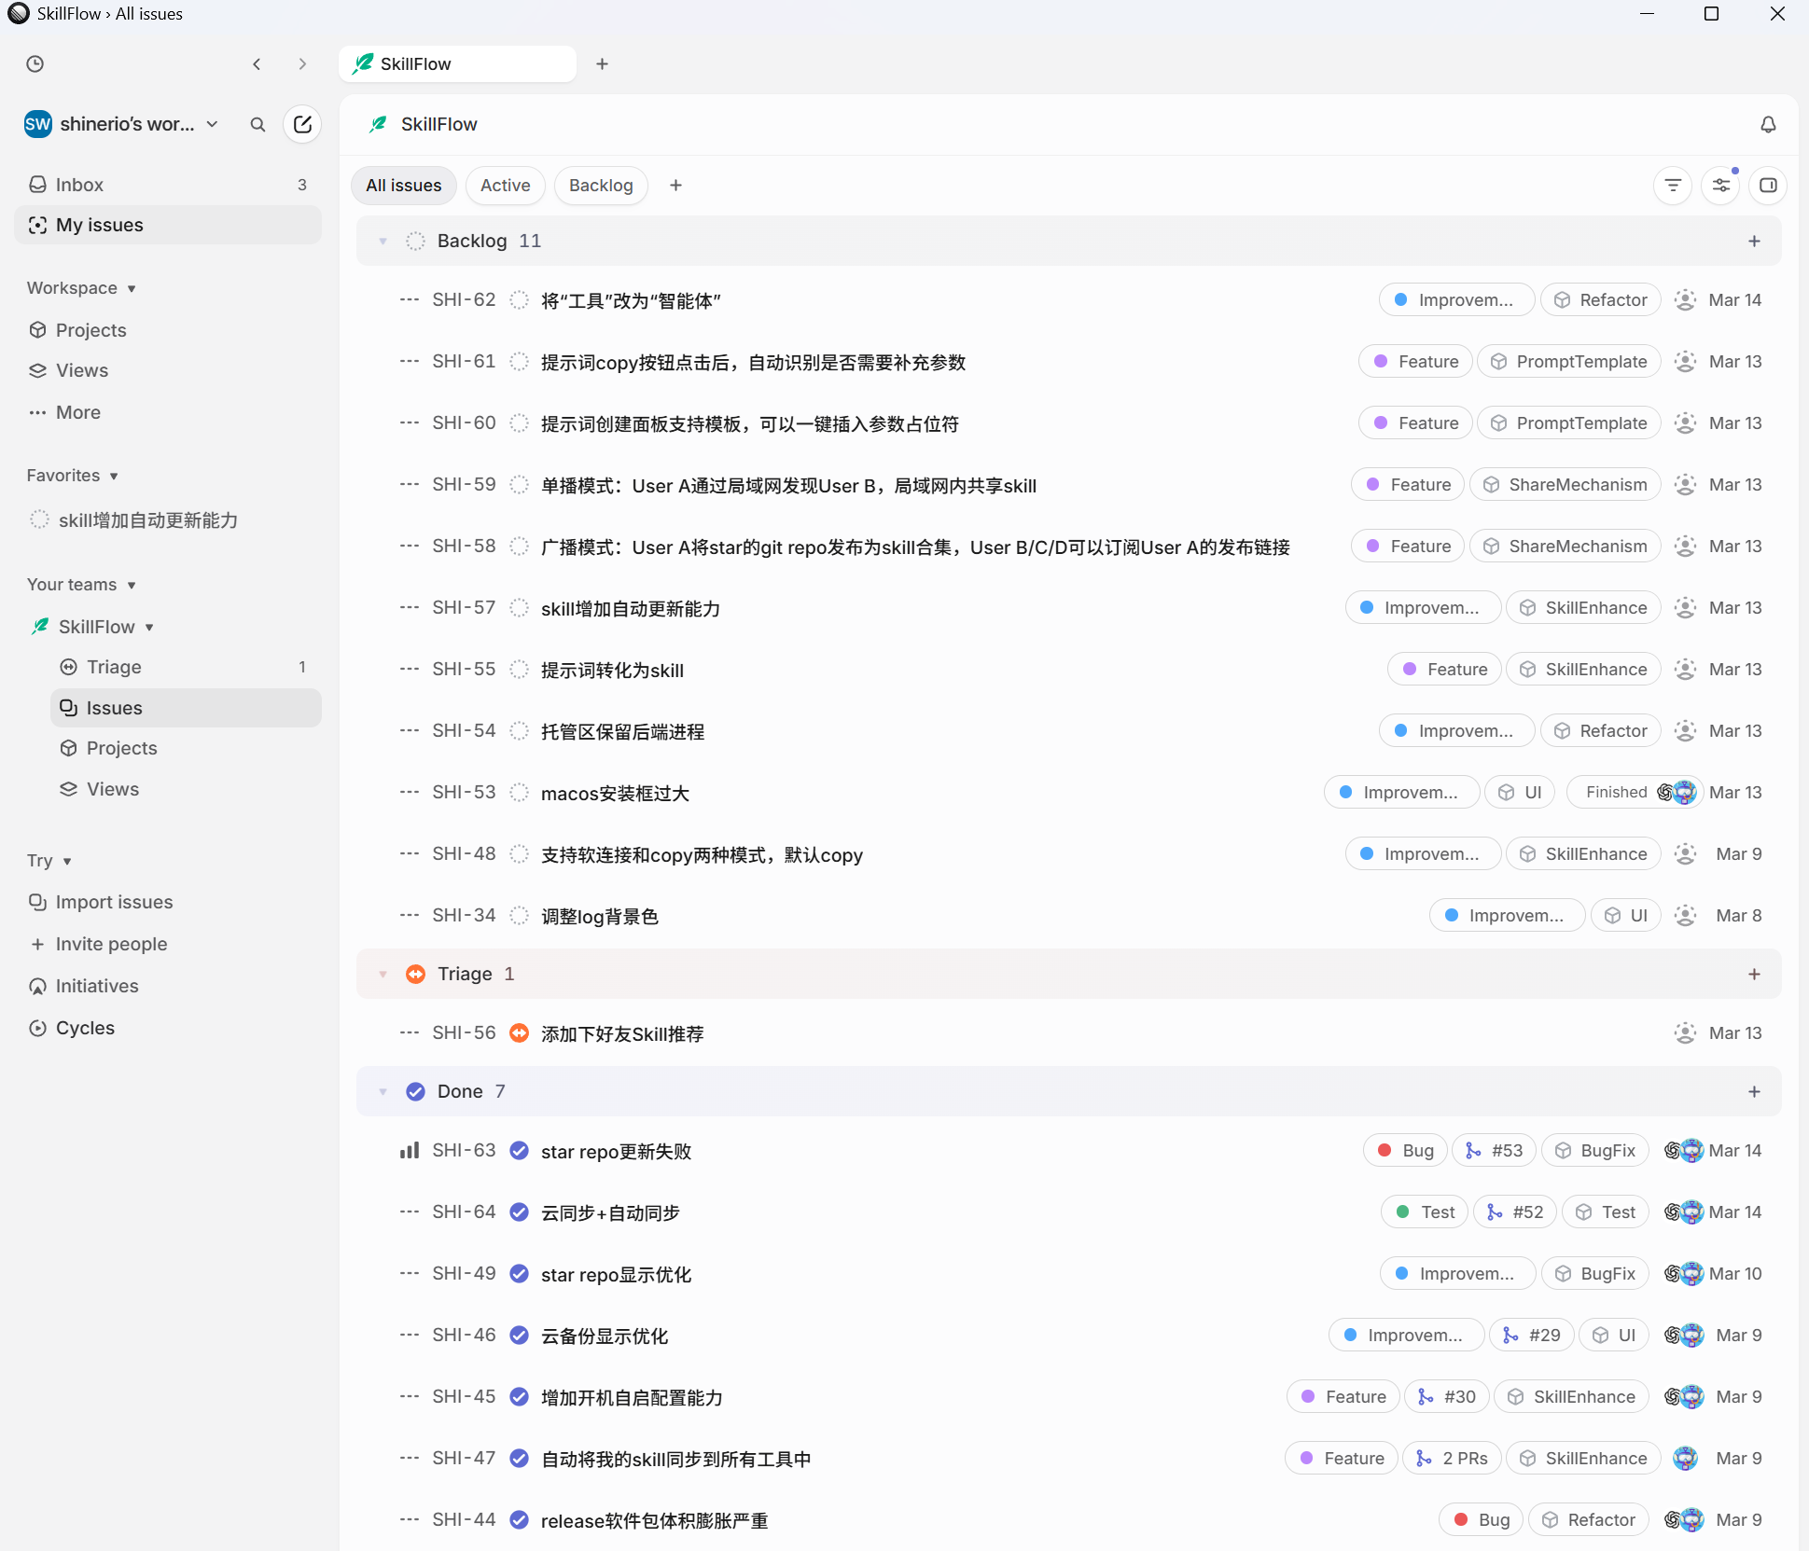Open Invite people link

coord(111,944)
